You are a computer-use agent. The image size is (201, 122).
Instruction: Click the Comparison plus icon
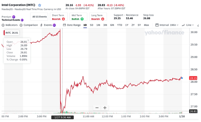pyautogui.click(x=21, y=25)
